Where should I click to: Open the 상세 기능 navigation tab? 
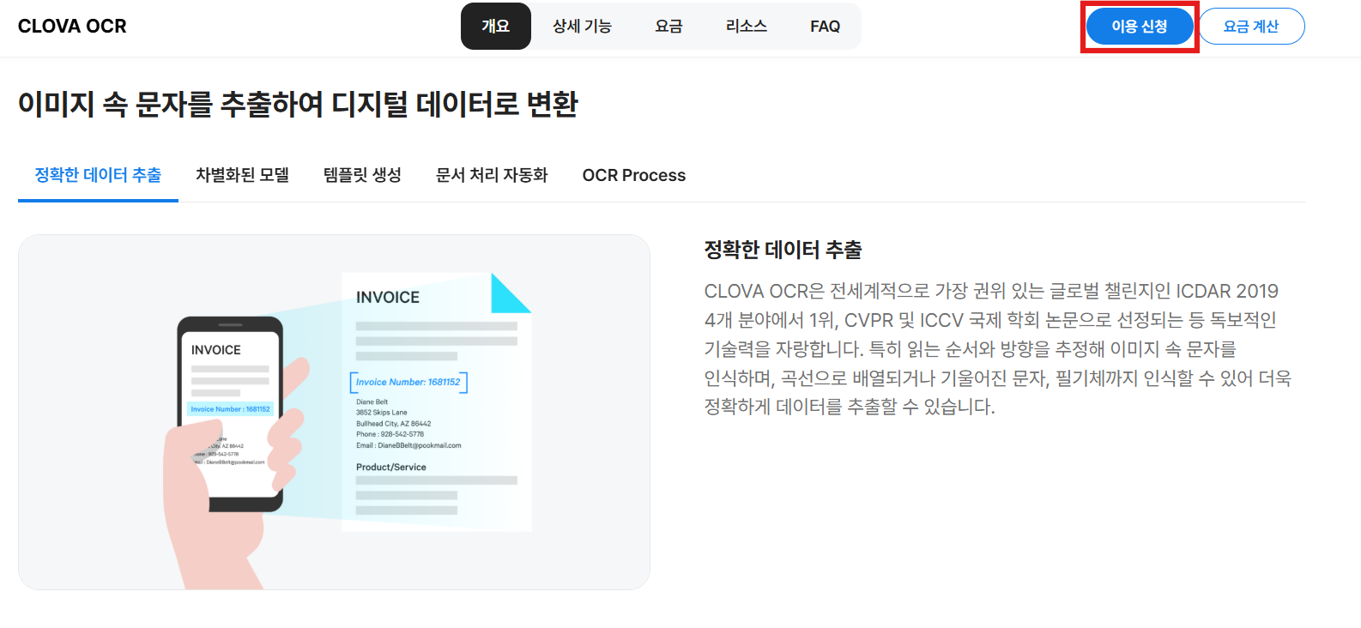[582, 27]
